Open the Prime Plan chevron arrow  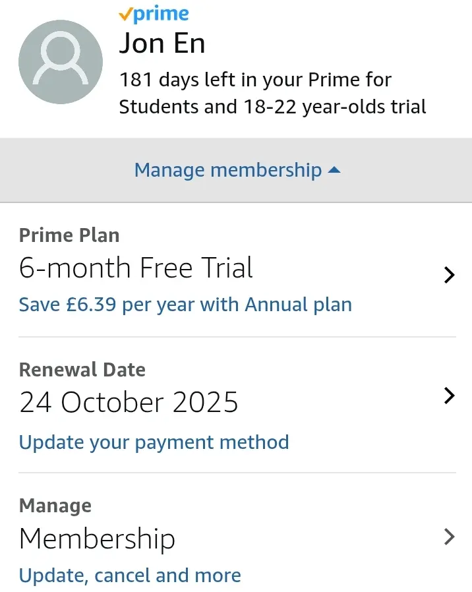pos(449,275)
